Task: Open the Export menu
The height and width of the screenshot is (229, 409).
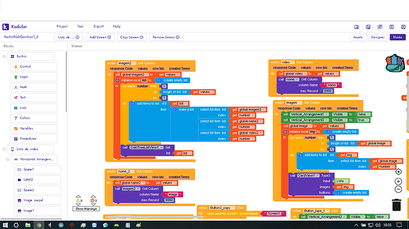Action: coord(98,26)
